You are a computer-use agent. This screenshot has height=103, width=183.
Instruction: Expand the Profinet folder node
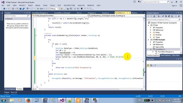(x=151, y=35)
